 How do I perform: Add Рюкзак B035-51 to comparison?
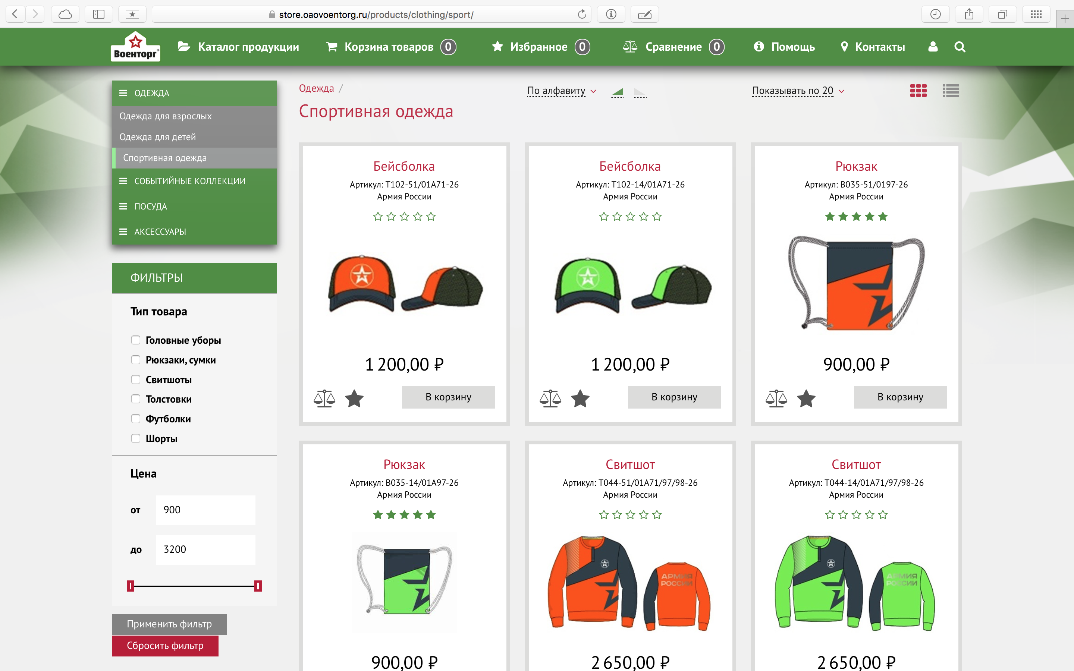point(776,398)
